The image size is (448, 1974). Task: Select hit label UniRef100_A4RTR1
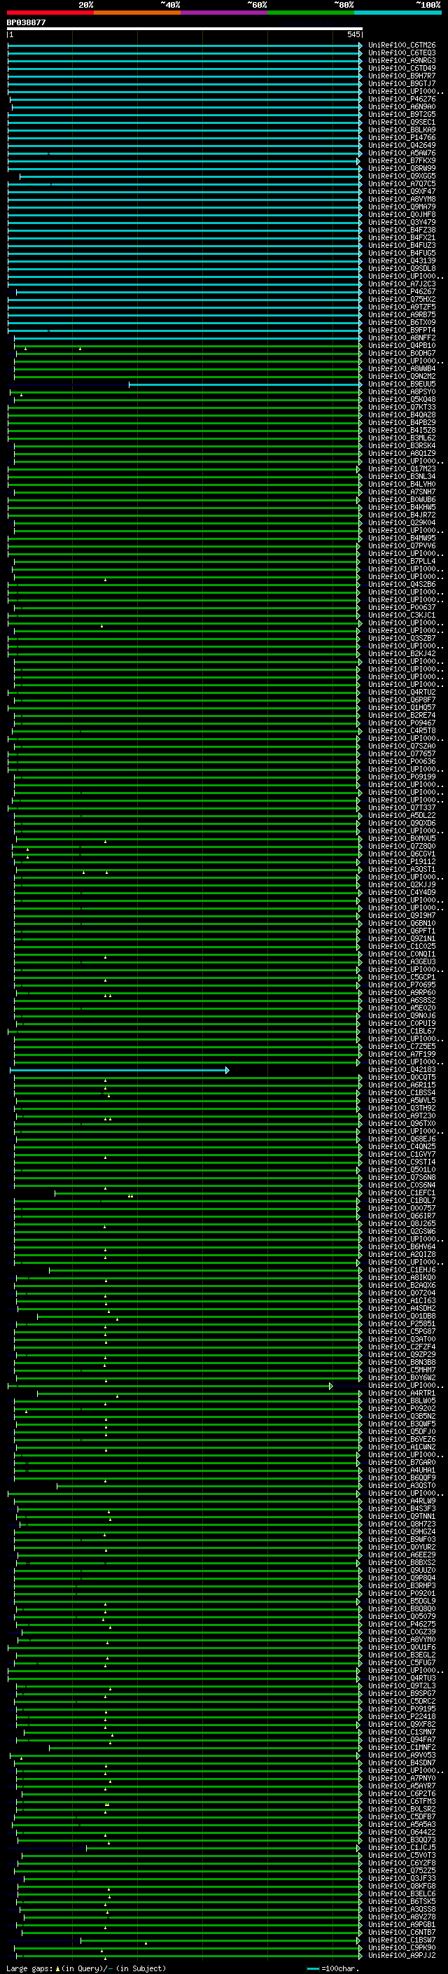pos(402,1393)
